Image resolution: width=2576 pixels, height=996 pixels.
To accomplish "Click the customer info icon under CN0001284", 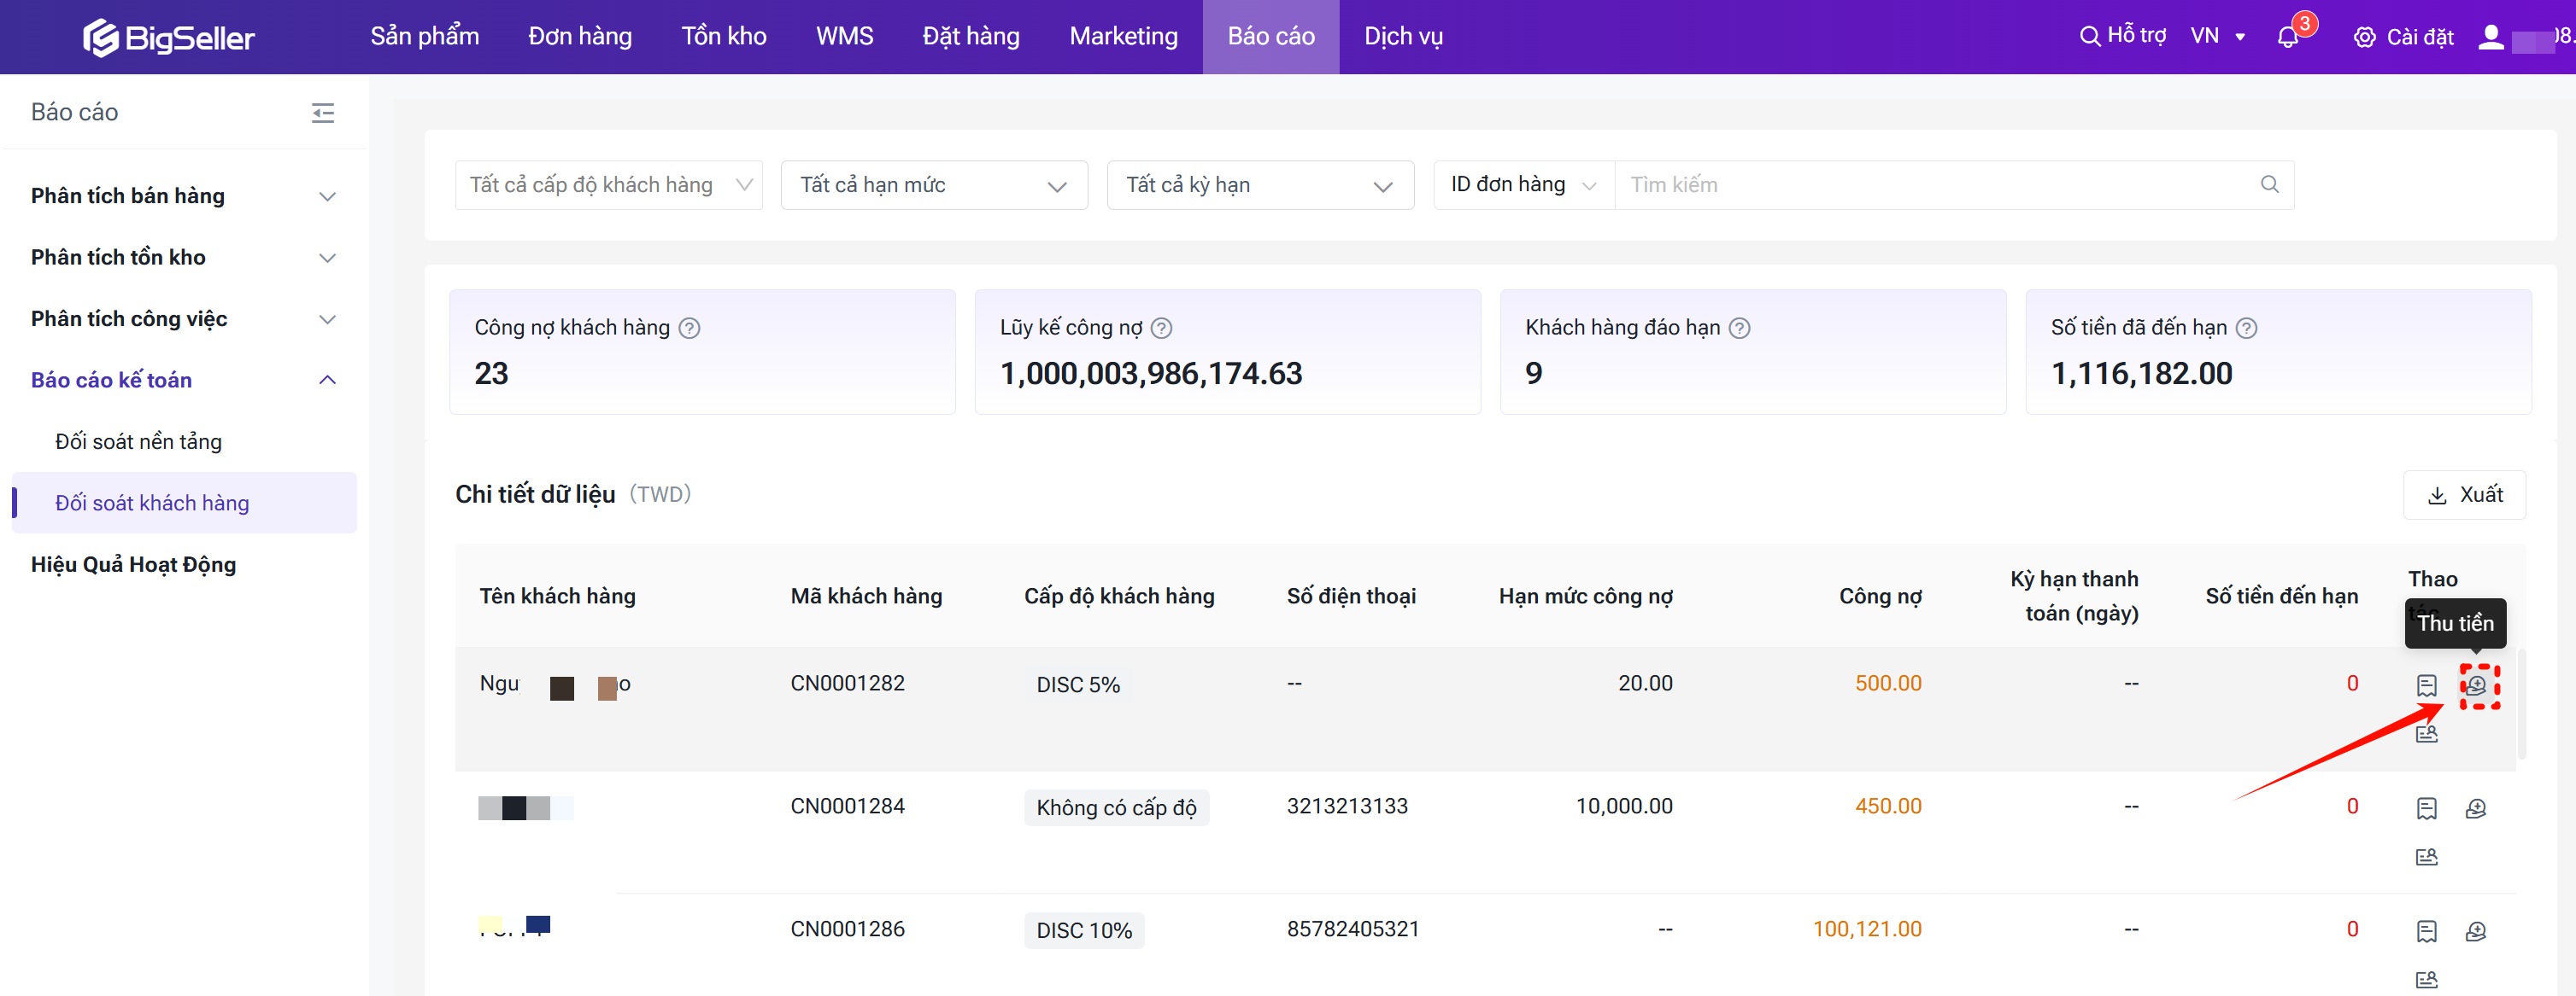I will pyautogui.click(x=2427, y=857).
